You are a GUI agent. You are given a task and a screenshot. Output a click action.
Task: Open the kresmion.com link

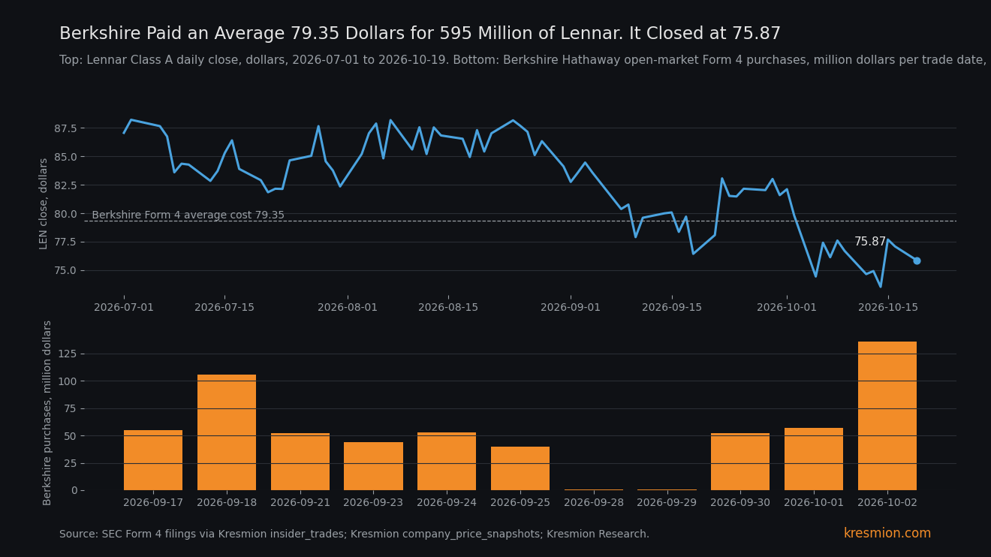click(887, 534)
